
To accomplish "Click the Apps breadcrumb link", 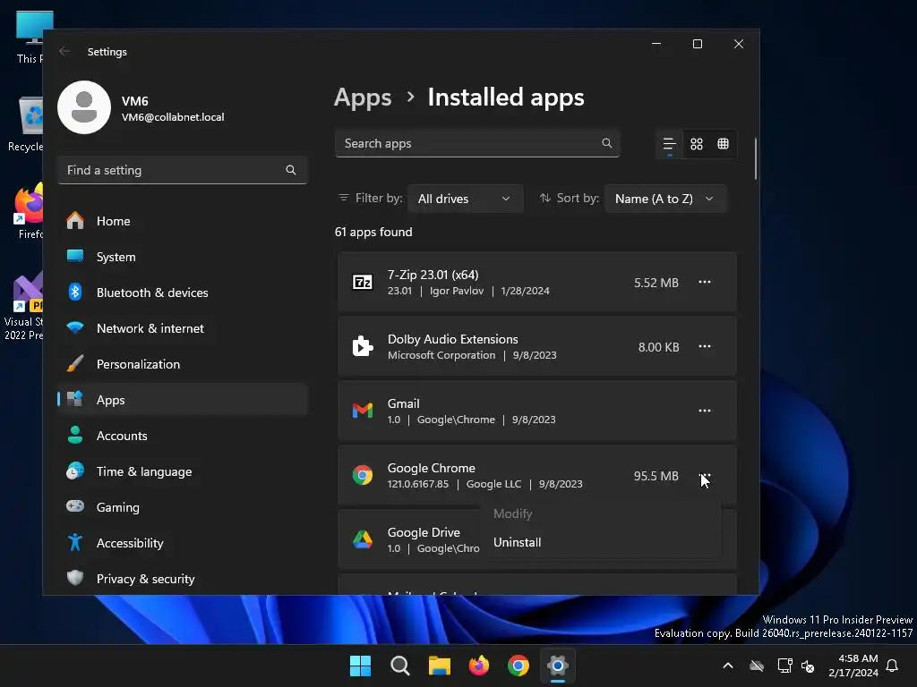I will [363, 98].
